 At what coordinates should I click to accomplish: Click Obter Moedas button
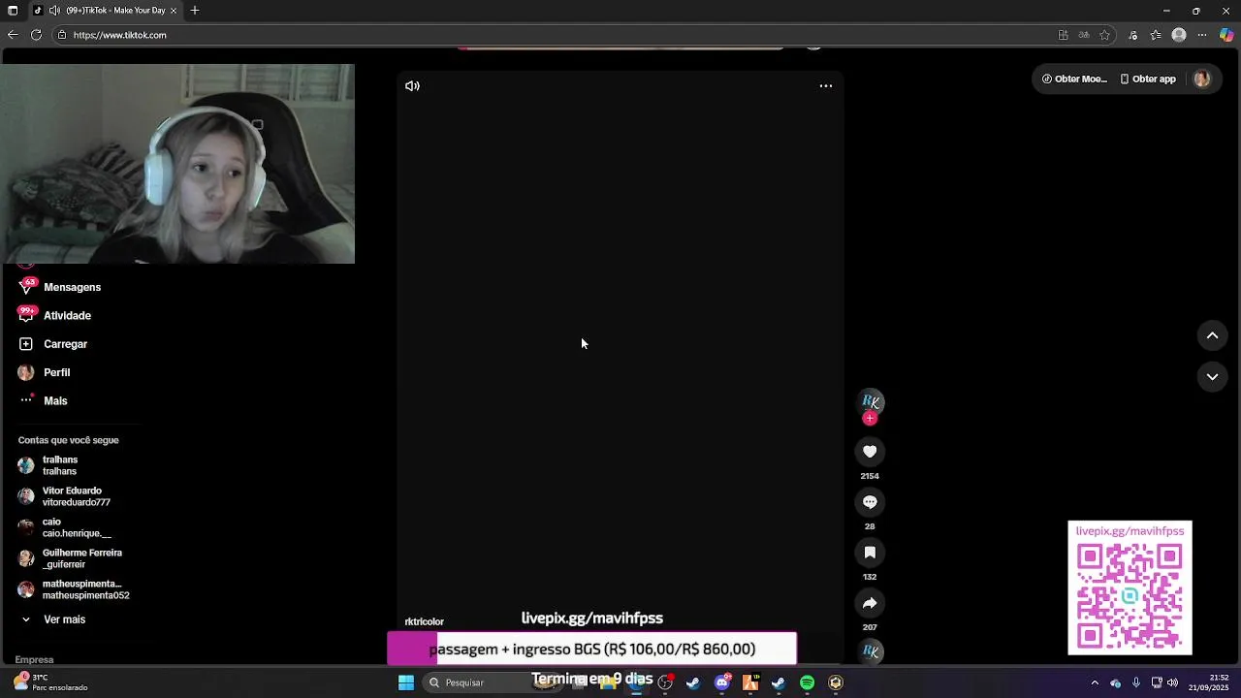tap(1074, 79)
